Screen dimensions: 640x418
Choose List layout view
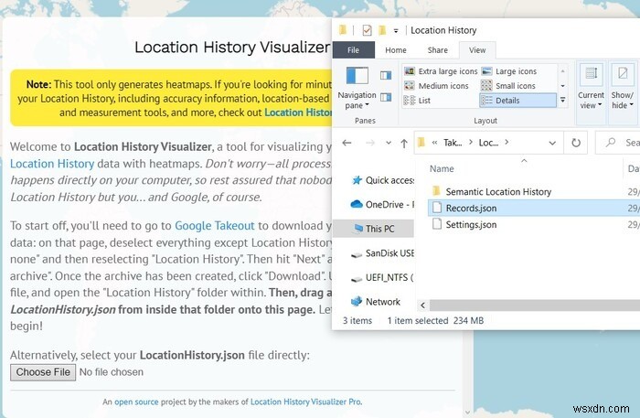(x=418, y=101)
